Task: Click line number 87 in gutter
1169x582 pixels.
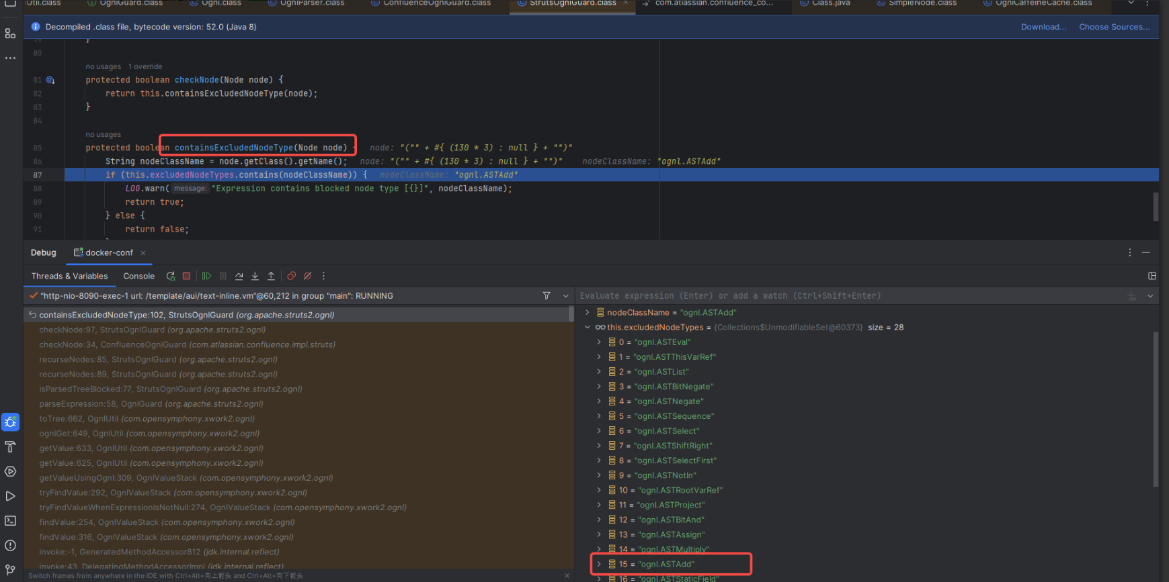Action: 38,175
